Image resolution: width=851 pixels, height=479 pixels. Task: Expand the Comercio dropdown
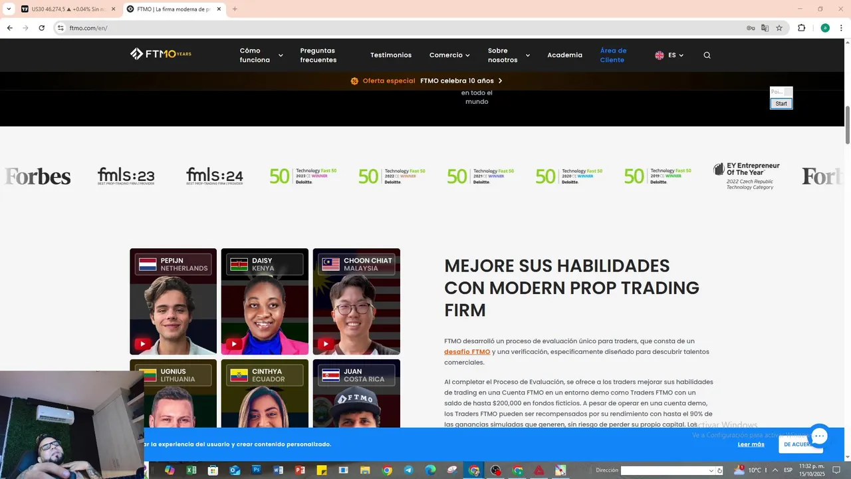click(449, 55)
